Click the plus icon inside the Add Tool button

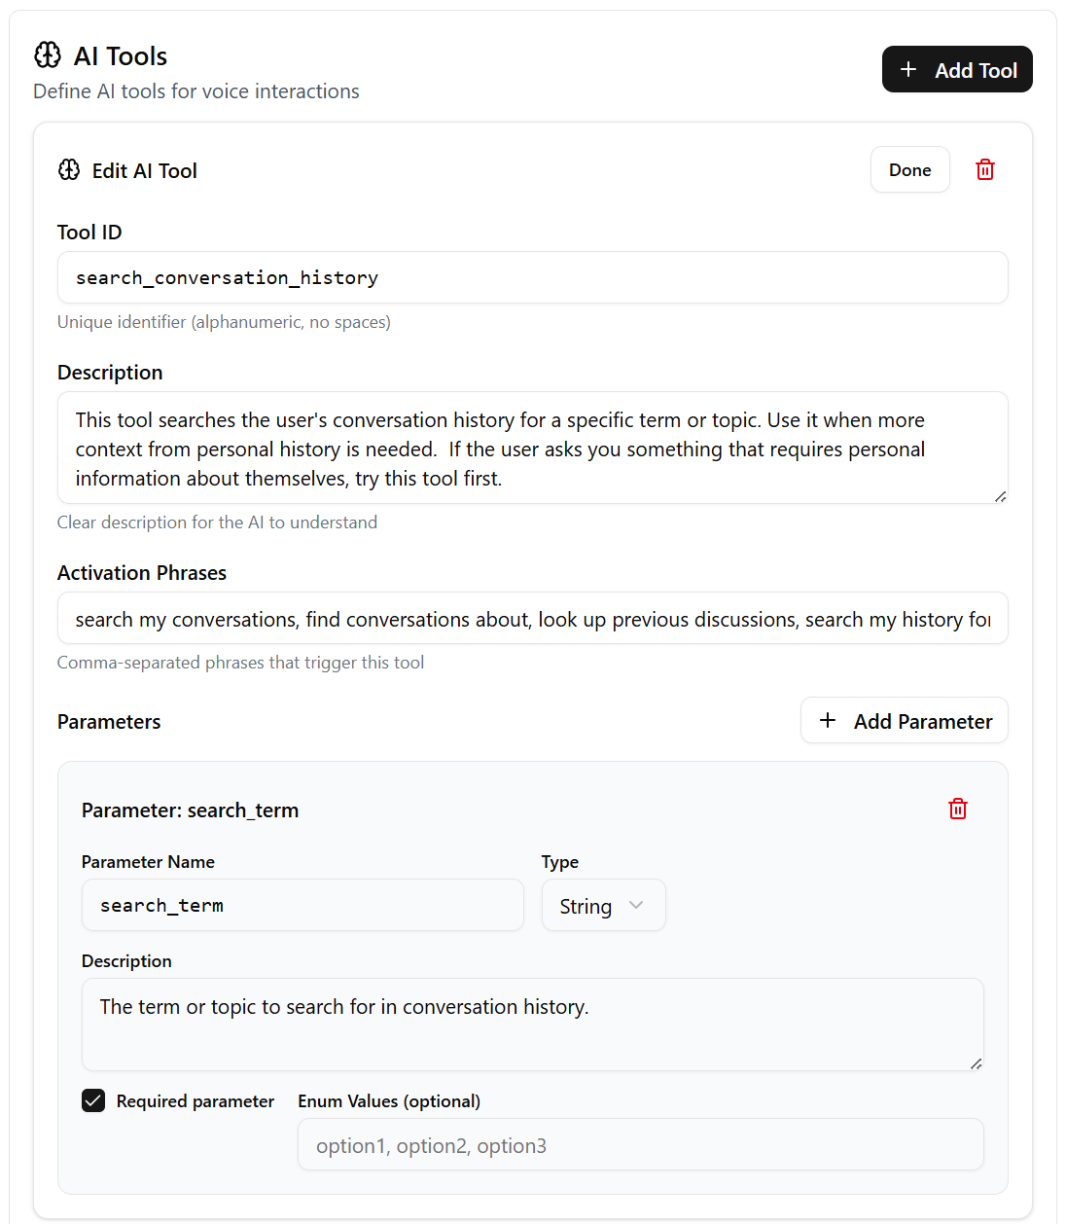click(908, 69)
